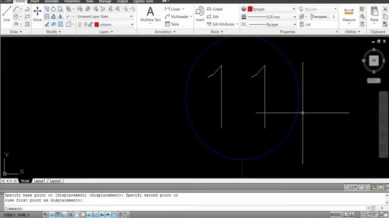The image size is (389, 218).
Task: Click the TOP face of ViewCube
Action: click(374, 61)
